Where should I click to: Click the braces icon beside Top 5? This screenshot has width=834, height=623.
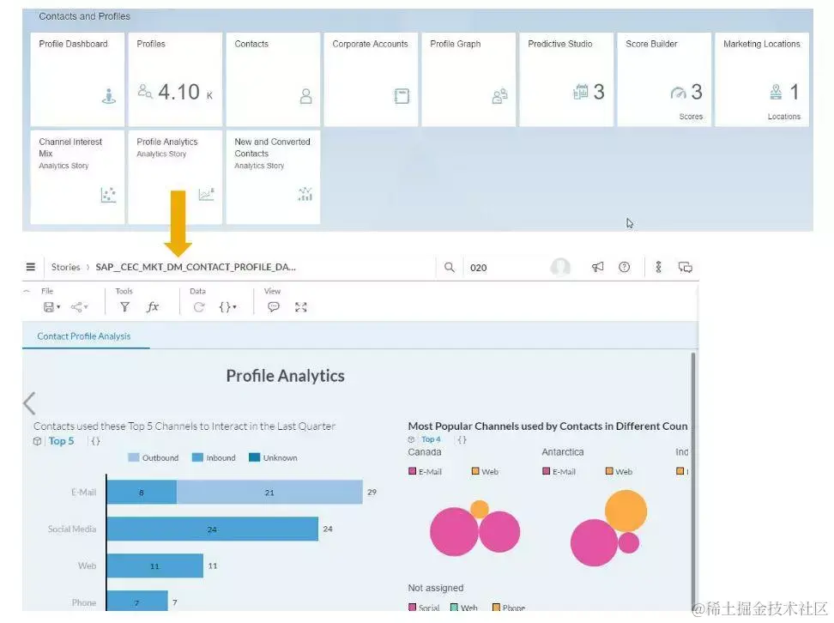coord(95,441)
